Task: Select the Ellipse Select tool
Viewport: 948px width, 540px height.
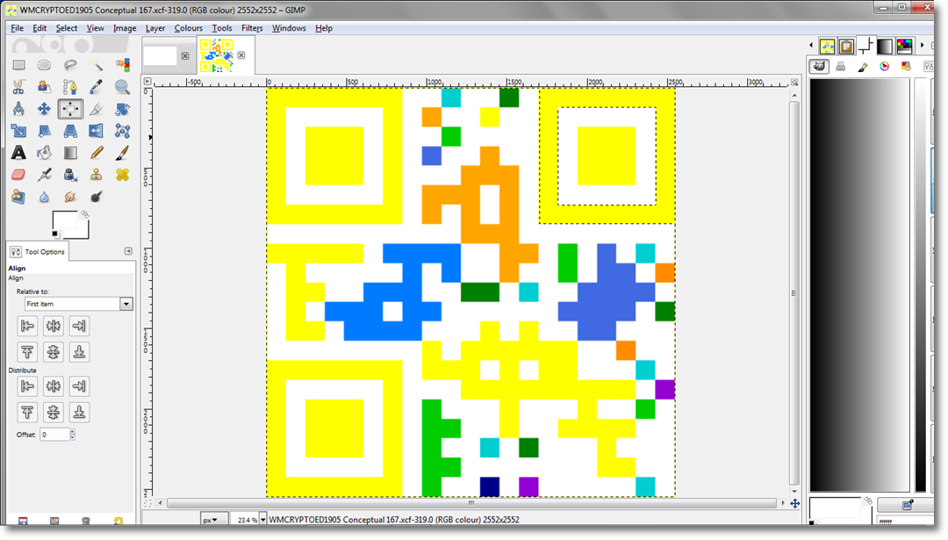Action: [x=44, y=65]
